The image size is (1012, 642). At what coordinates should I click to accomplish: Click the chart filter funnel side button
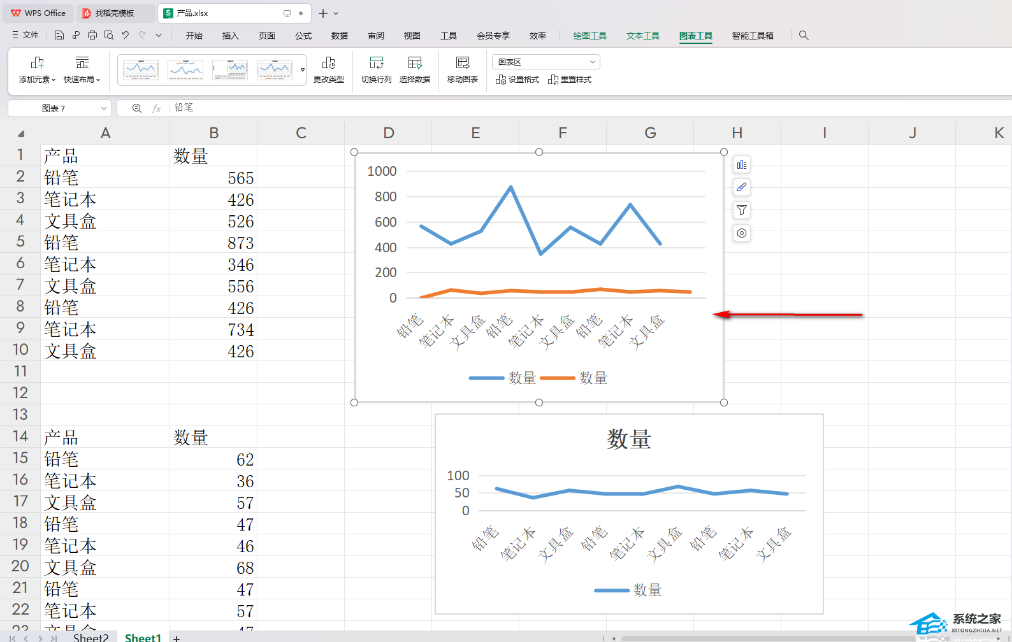tap(742, 210)
